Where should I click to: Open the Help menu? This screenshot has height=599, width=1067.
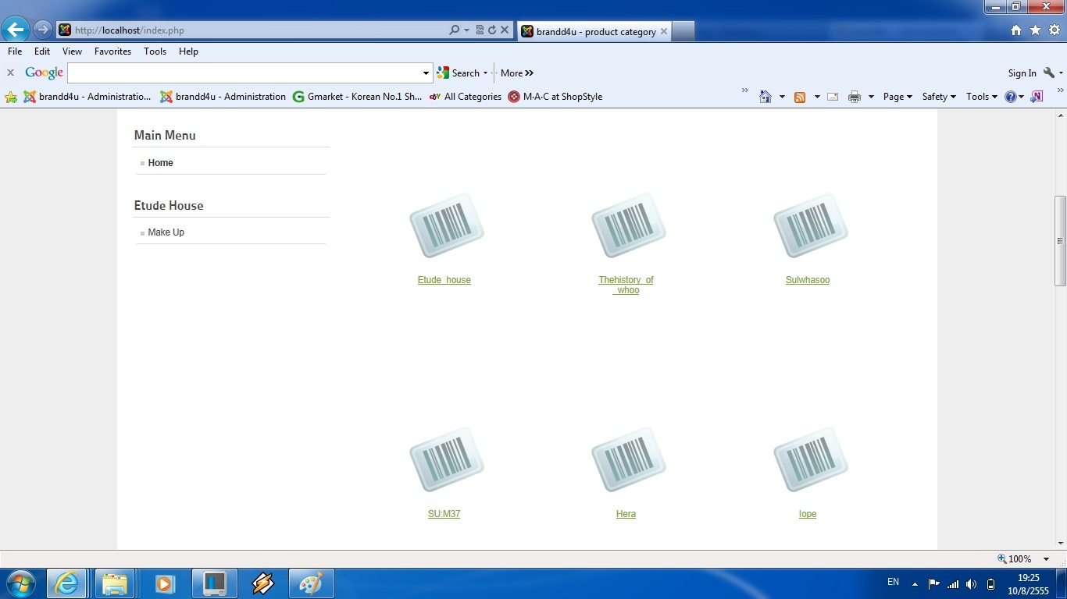188,51
